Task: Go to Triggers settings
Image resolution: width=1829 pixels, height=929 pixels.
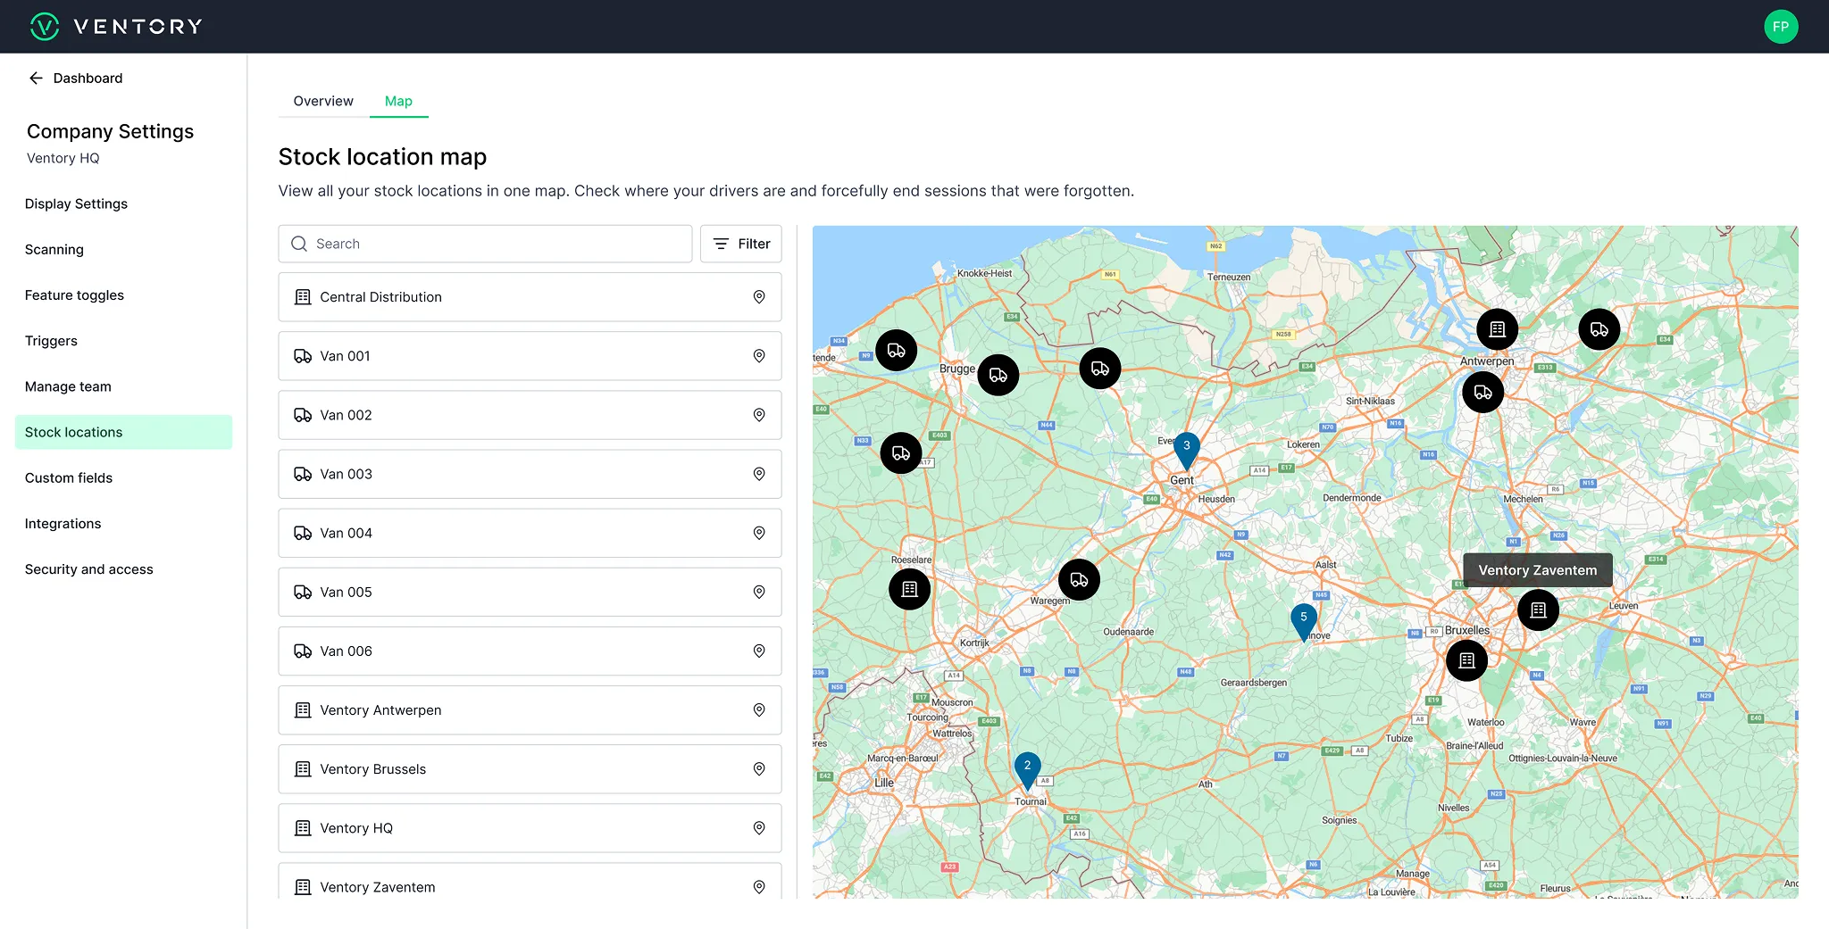Action: pos(52,340)
